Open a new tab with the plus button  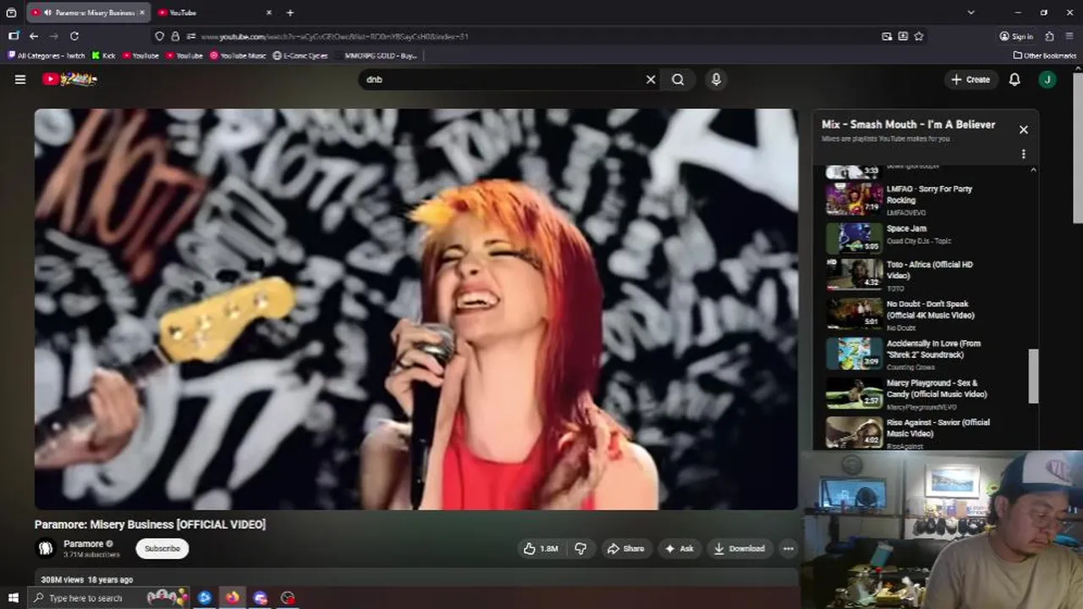(x=290, y=13)
